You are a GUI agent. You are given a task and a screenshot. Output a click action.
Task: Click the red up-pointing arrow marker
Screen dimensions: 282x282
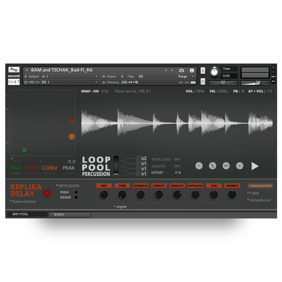click(8, 136)
